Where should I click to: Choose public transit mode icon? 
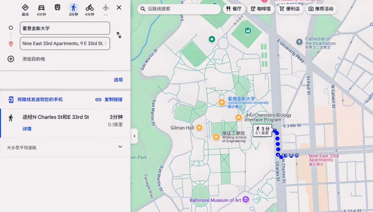[58, 7]
